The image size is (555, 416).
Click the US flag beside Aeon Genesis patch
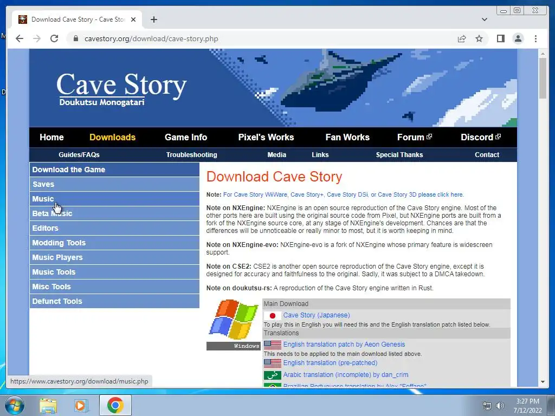click(x=273, y=344)
